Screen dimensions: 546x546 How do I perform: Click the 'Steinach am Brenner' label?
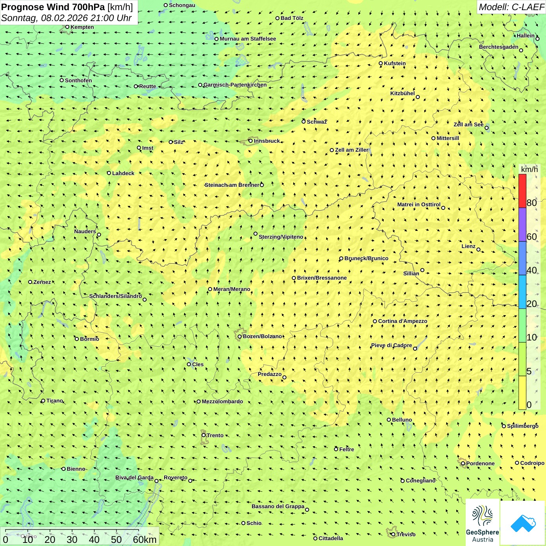(232, 185)
